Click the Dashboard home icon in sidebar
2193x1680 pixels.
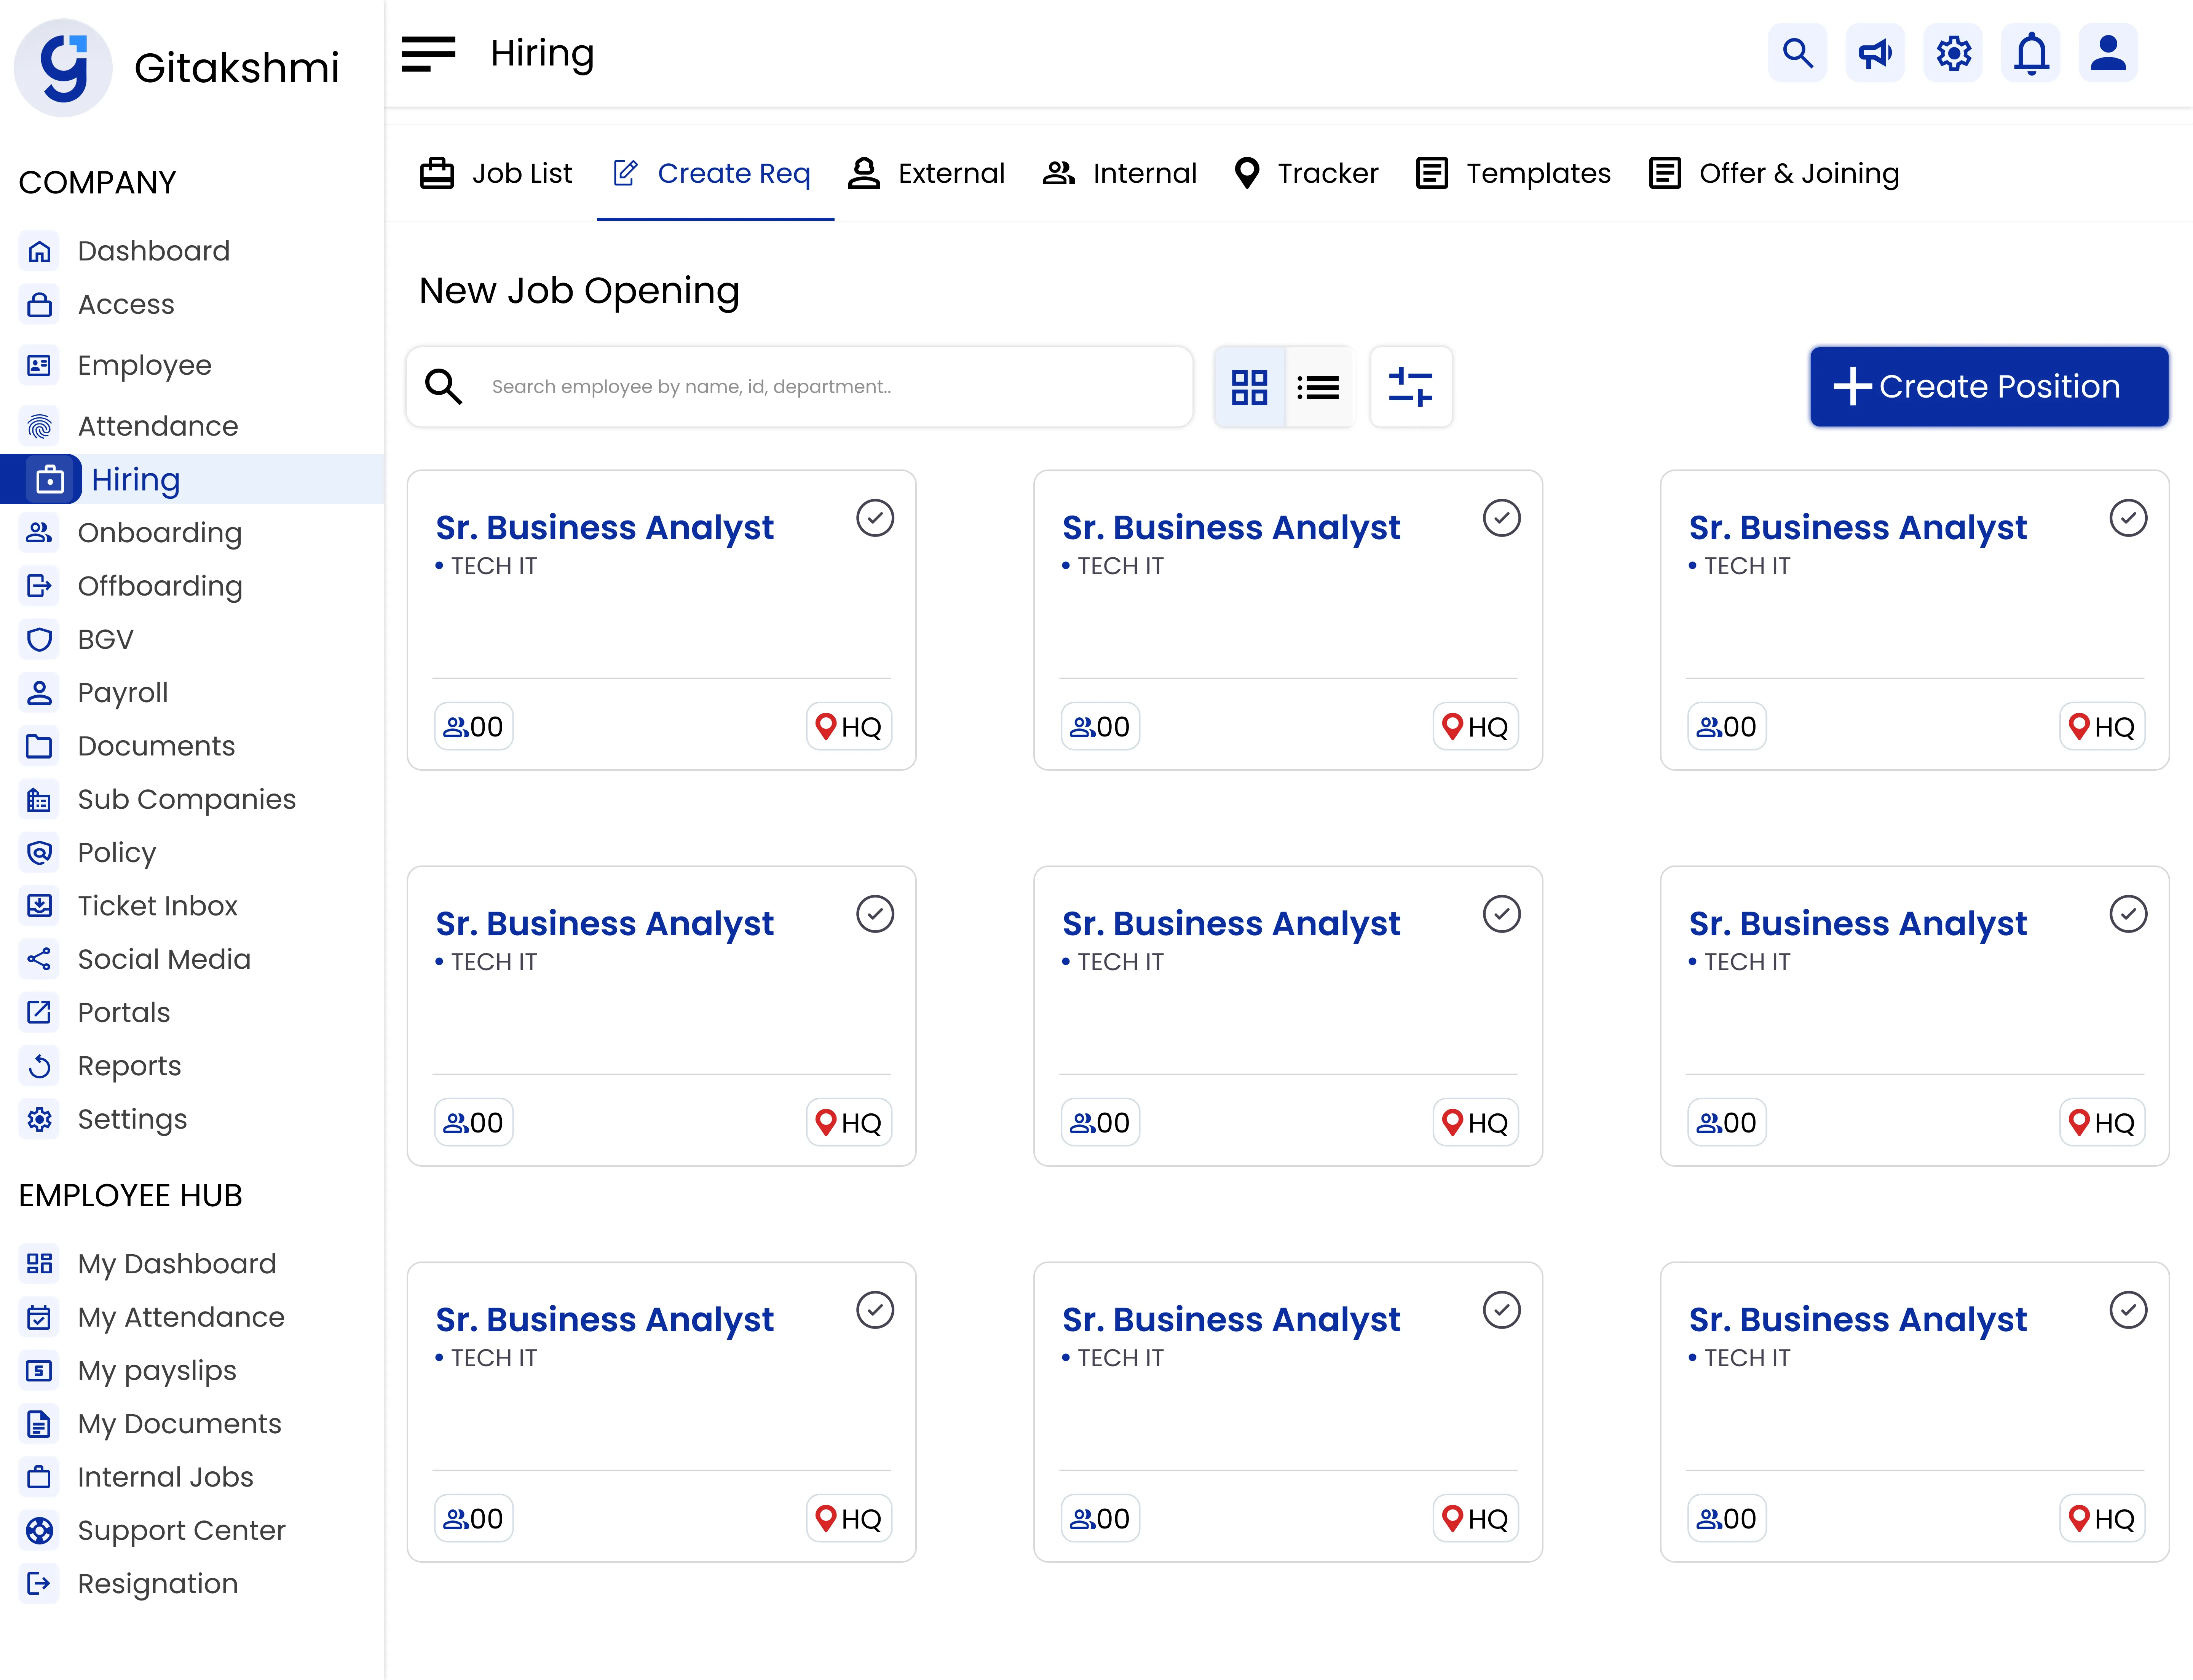point(39,251)
